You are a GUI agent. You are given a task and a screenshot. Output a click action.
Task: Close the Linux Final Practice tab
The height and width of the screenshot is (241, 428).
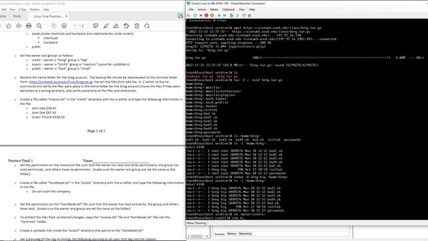pyautogui.click(x=67, y=16)
